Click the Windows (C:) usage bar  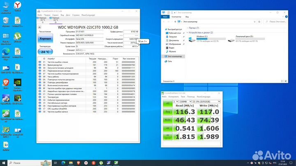[211, 39]
